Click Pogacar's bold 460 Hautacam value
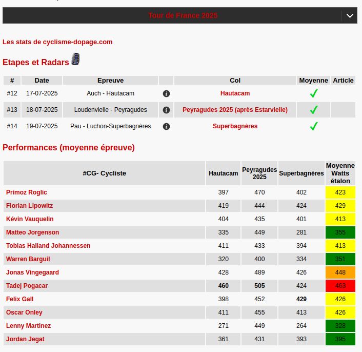This screenshot has width=362, height=352. coord(223,286)
